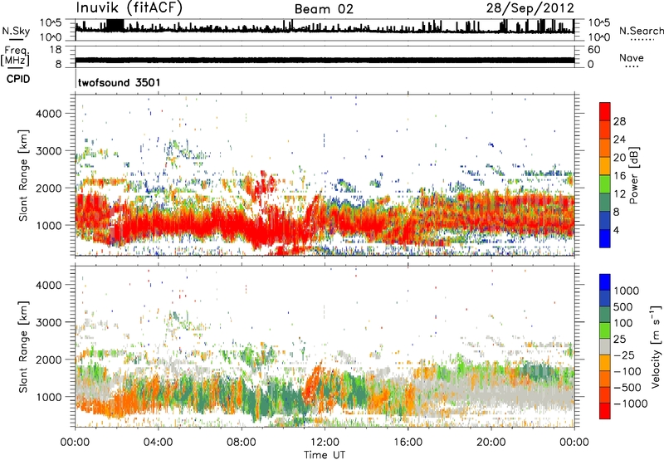The height and width of the screenshot is (460, 664).
Task: Click the gray segment of velocity colorbar
Action: click(x=605, y=346)
